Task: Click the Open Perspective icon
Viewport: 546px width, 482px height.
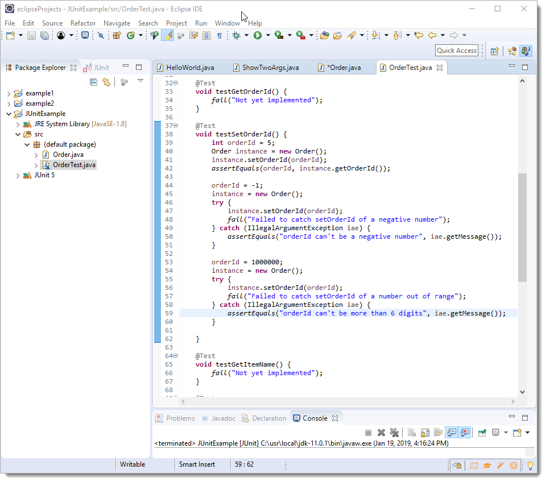Action: pyautogui.click(x=494, y=51)
